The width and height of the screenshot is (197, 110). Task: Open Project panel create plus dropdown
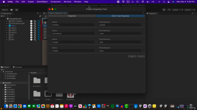coord(2,70)
